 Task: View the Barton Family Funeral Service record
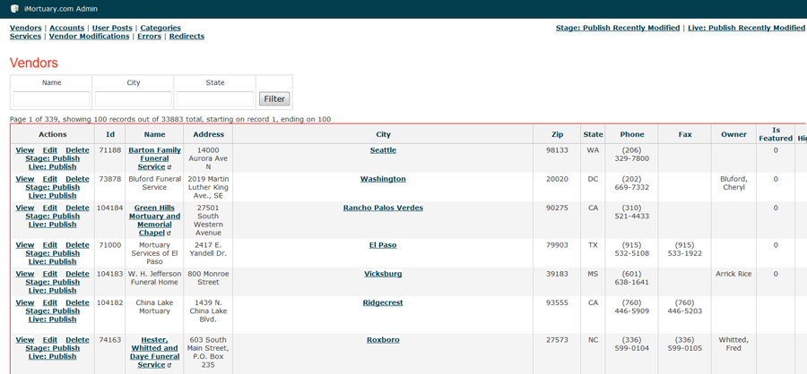[25, 150]
